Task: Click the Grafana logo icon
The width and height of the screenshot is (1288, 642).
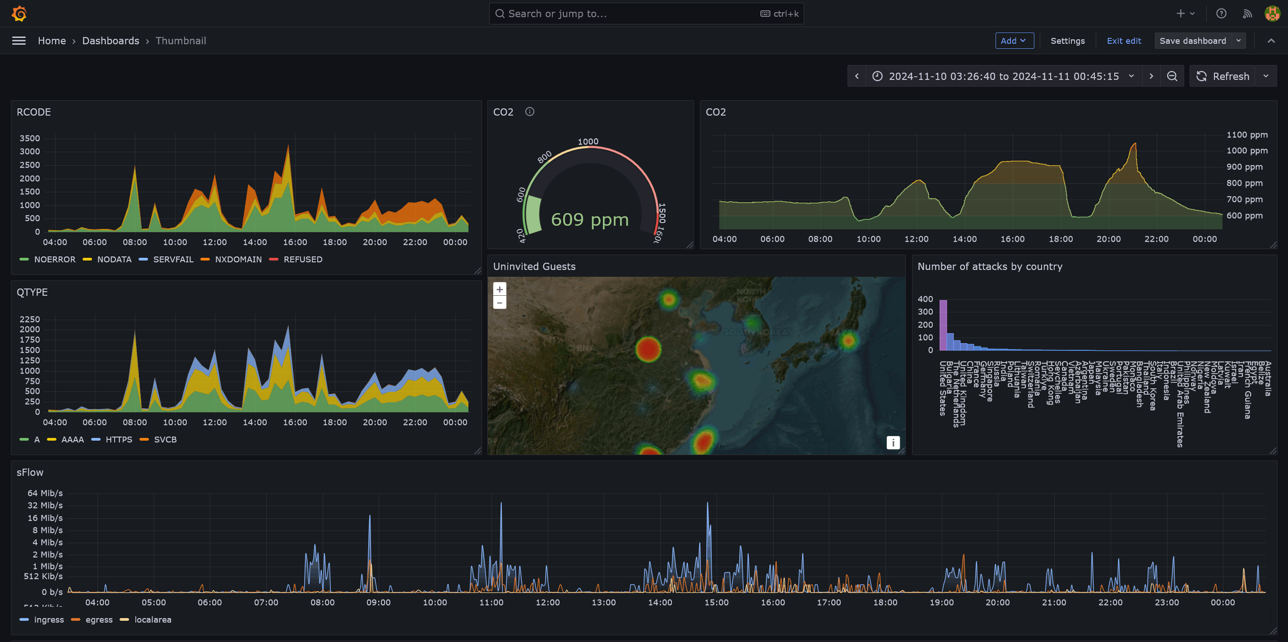Action: 19,14
